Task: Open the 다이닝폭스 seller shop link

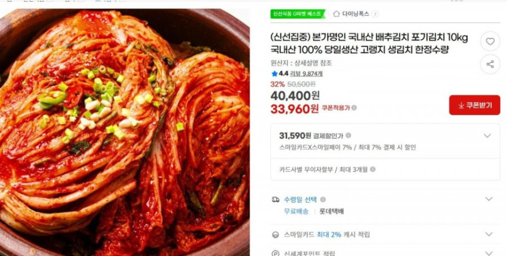Action: 355,14
